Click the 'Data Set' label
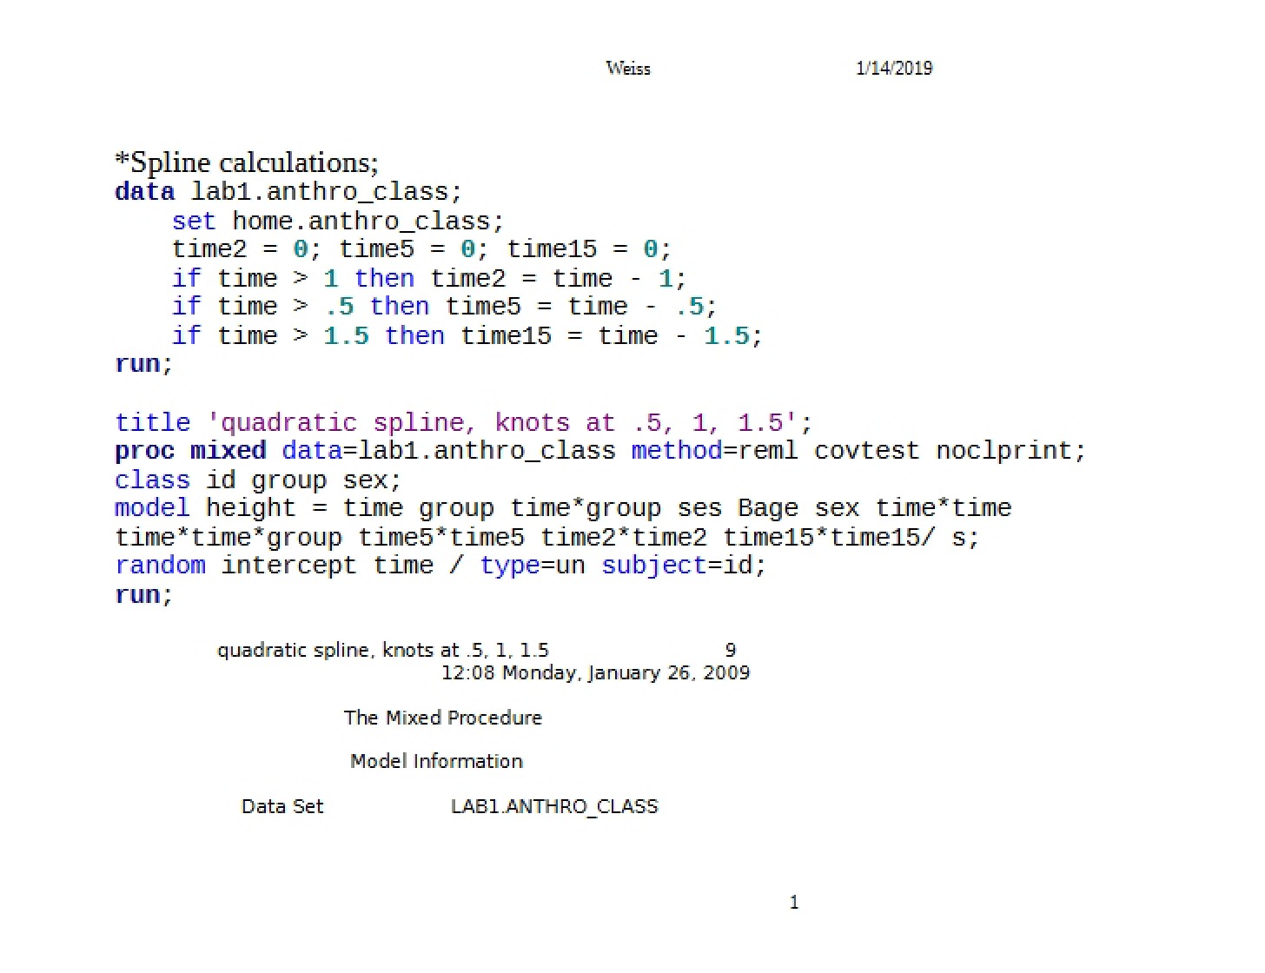The width and height of the screenshot is (1265, 973). (x=282, y=806)
